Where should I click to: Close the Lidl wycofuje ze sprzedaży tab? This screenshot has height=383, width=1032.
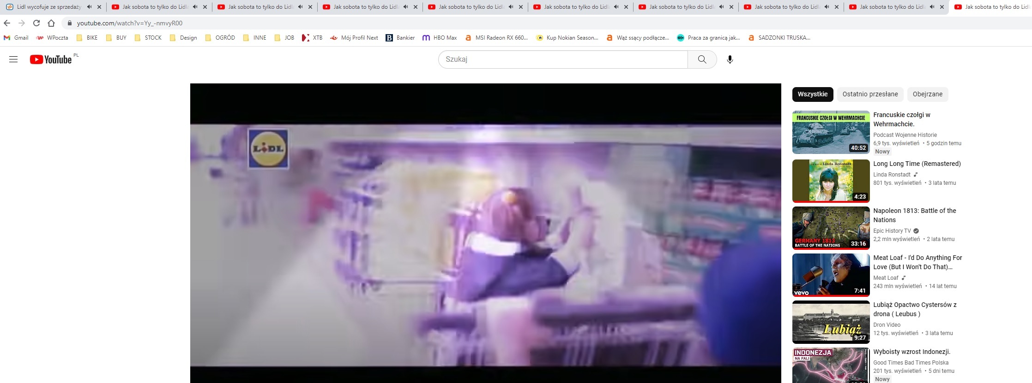(99, 7)
